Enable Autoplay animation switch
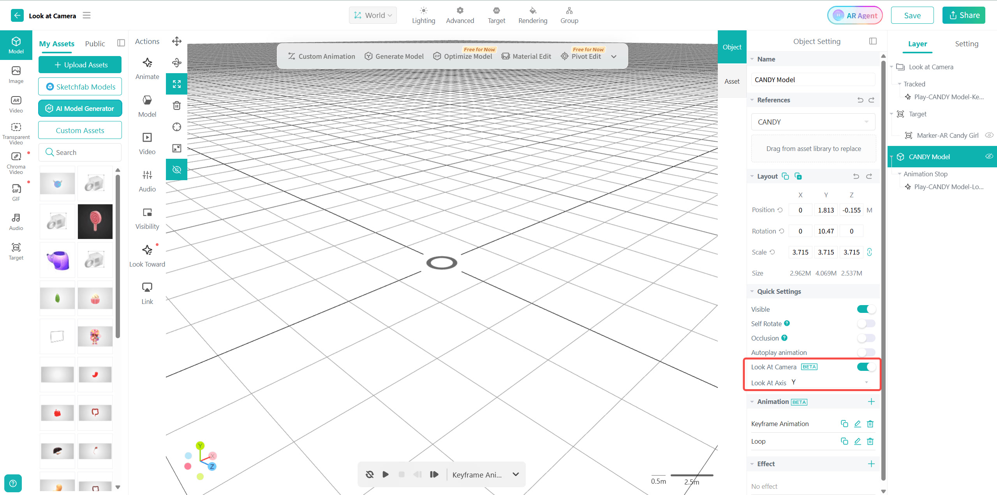Image resolution: width=997 pixels, height=495 pixels. tap(866, 352)
